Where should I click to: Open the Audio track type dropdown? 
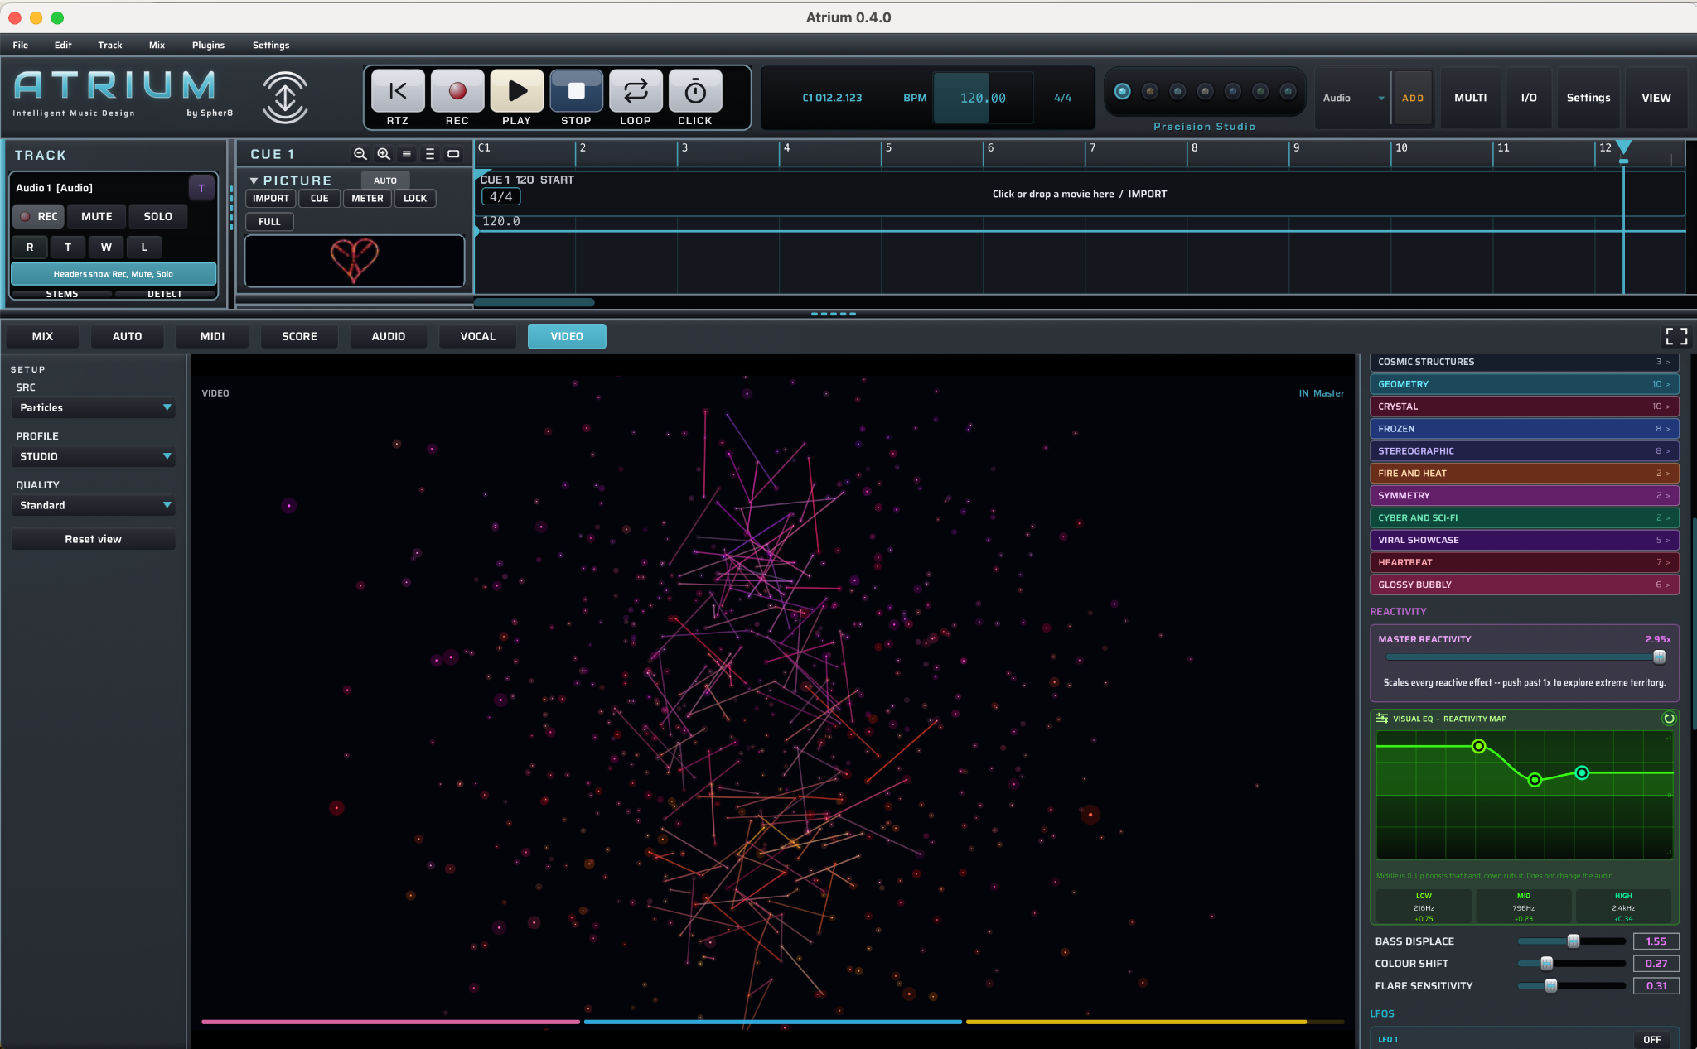[x=1353, y=98]
